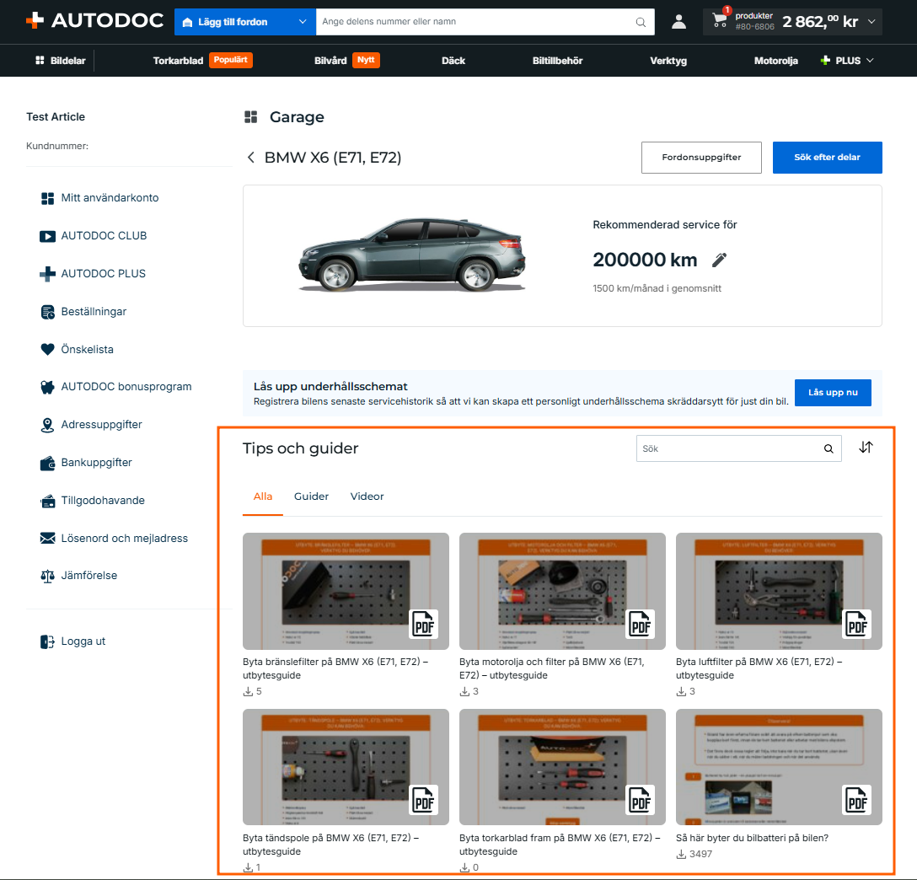Click the Garage grid icon
Image resolution: width=917 pixels, height=880 pixels.
coord(251,117)
